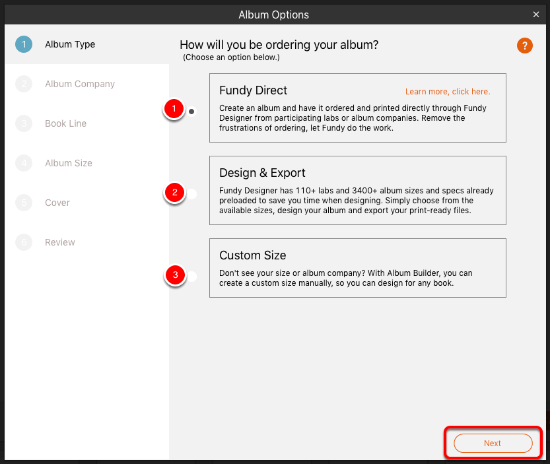Click the '(Choose an option below.)' text
The image size is (550, 464).
pyautogui.click(x=231, y=57)
